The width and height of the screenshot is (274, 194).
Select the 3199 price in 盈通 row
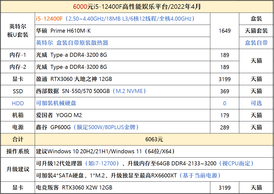tap(225, 79)
